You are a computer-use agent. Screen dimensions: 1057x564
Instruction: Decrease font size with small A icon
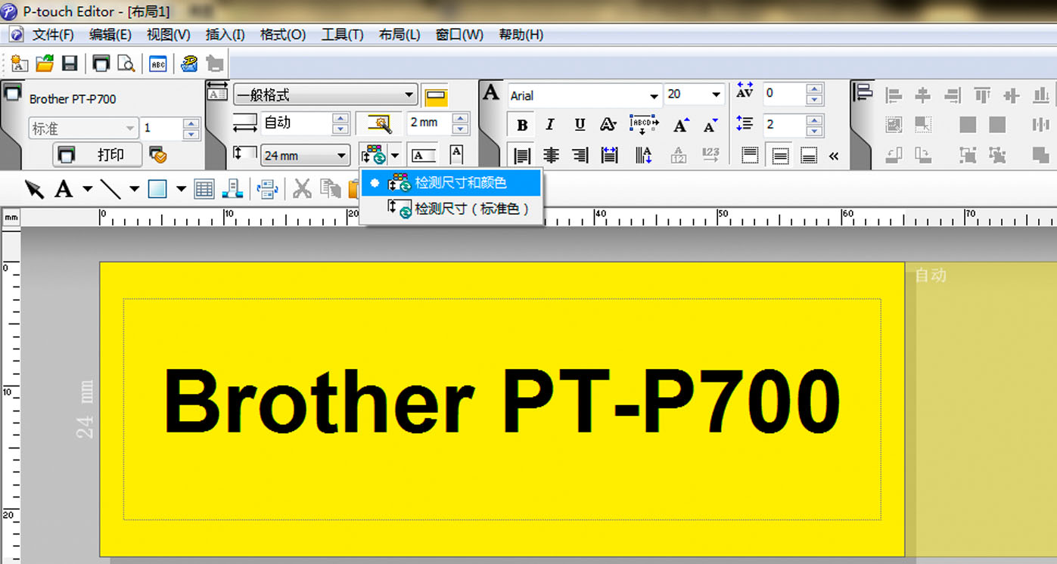point(710,125)
